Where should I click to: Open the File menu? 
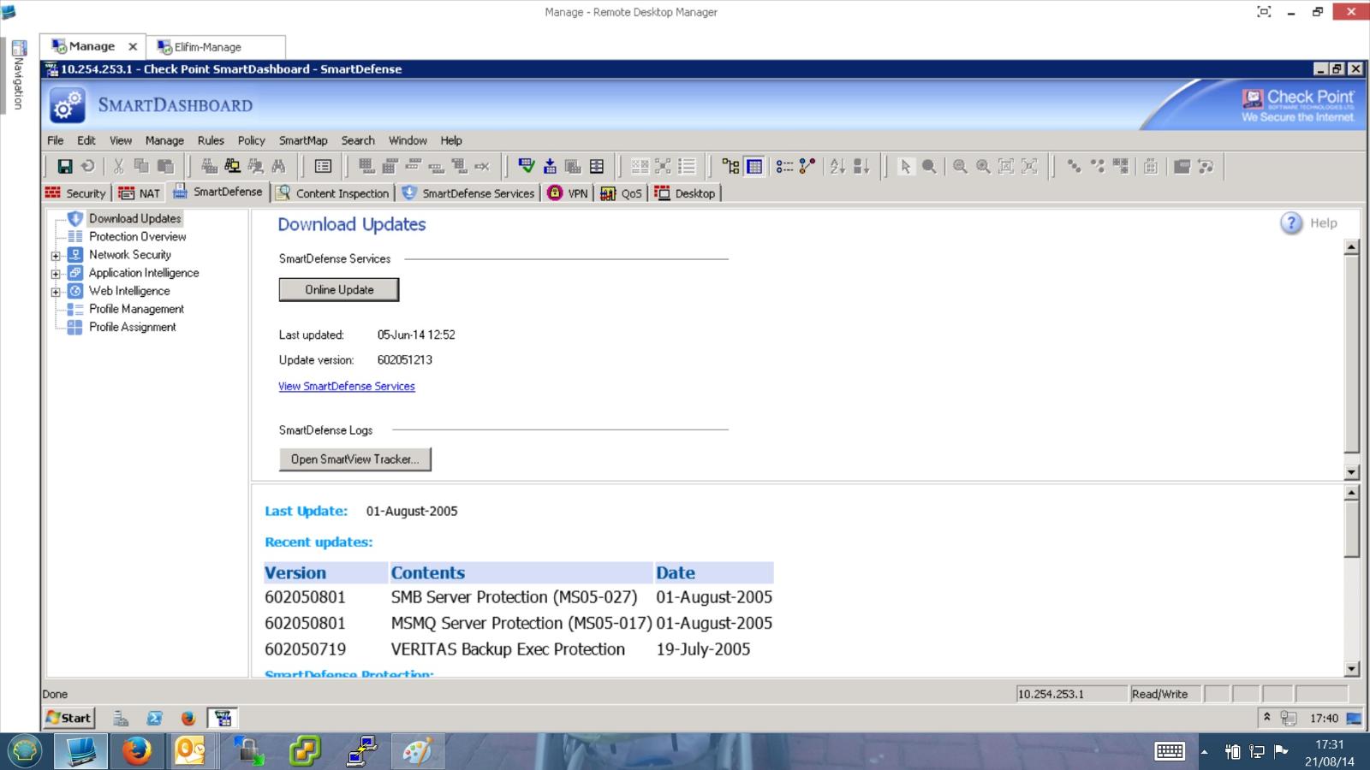coord(56,140)
